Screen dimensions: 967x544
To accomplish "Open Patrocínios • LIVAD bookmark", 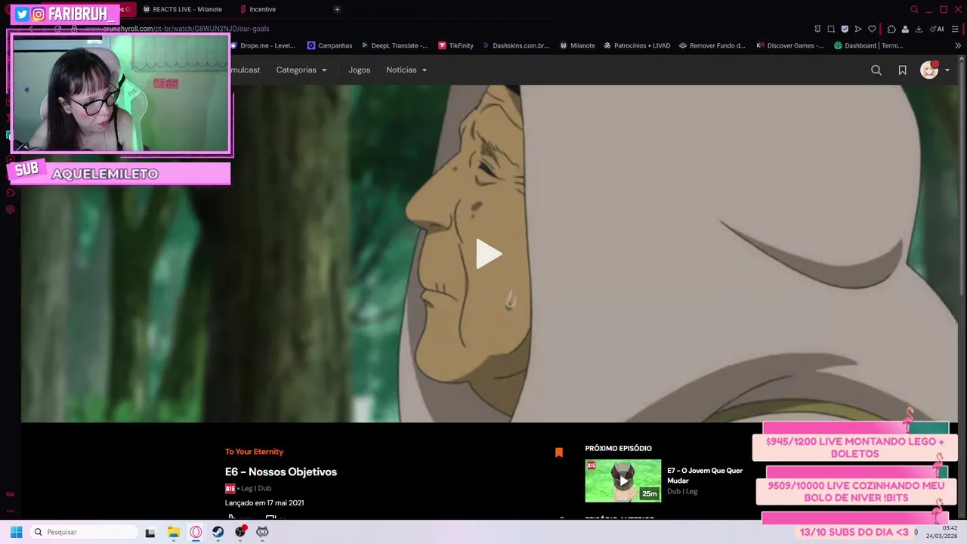I will (637, 45).
